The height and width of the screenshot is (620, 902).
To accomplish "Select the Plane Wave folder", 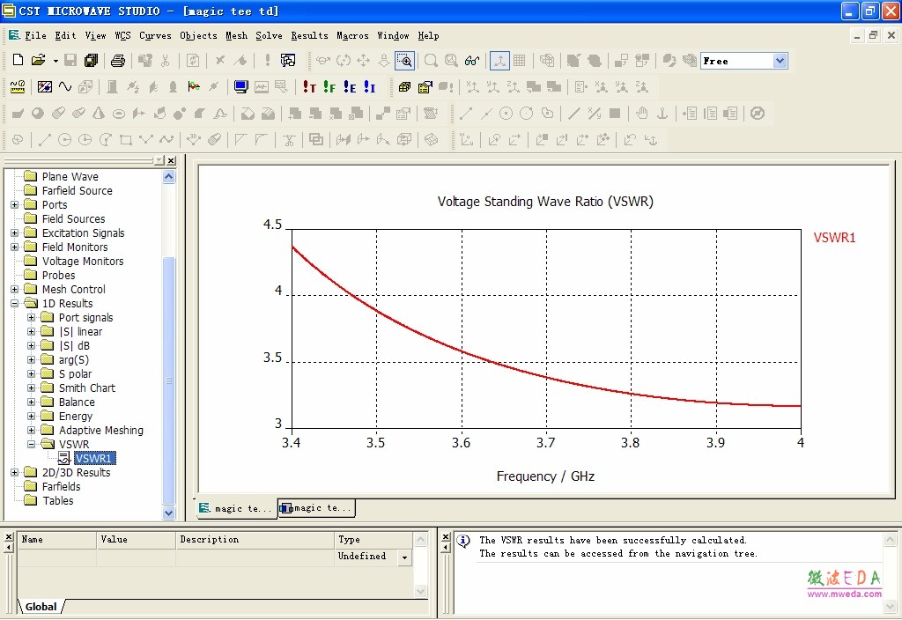I will coord(70,176).
